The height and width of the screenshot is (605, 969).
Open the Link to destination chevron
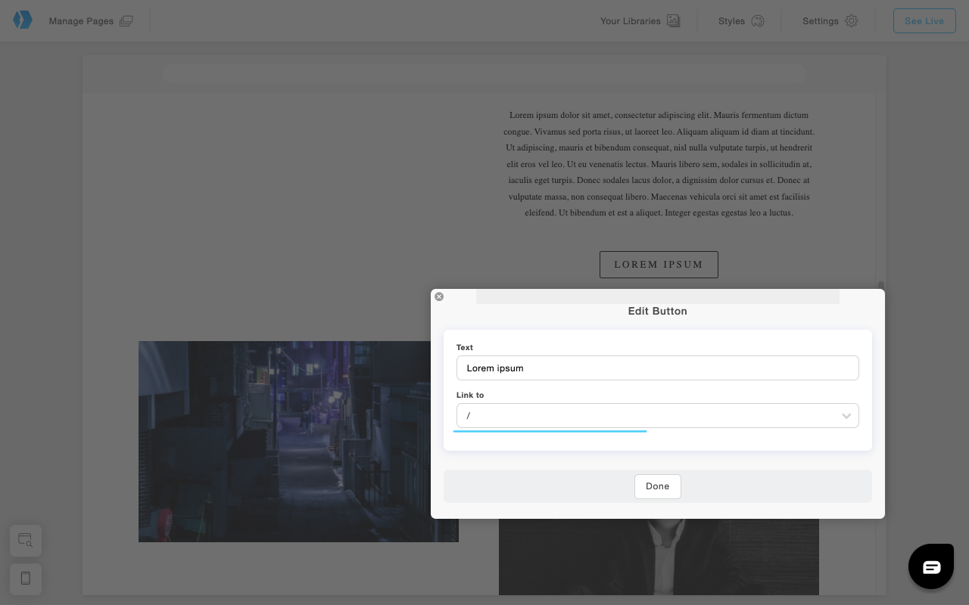pos(846,415)
